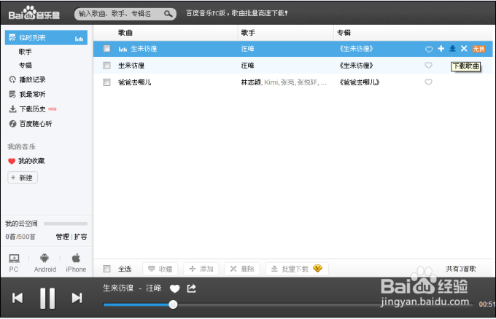Viewport: 496px width, 319px height.
Task: Click the artist 林志颖 in the third row
Action: (251, 82)
